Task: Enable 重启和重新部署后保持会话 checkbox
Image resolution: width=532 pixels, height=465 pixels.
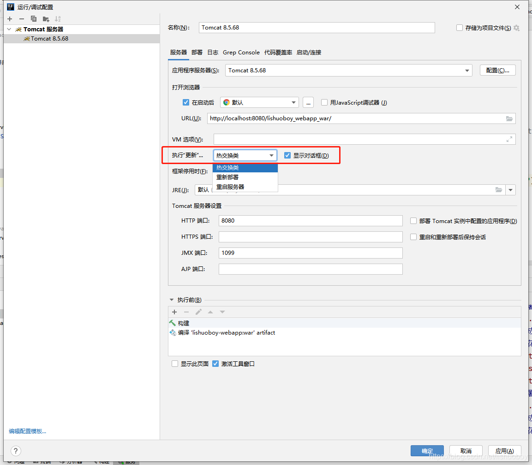Action: click(x=413, y=237)
